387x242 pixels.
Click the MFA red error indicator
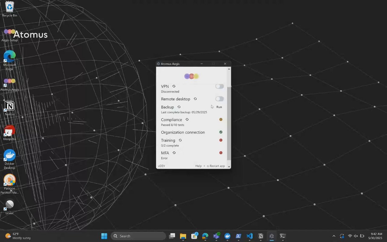coord(221,153)
